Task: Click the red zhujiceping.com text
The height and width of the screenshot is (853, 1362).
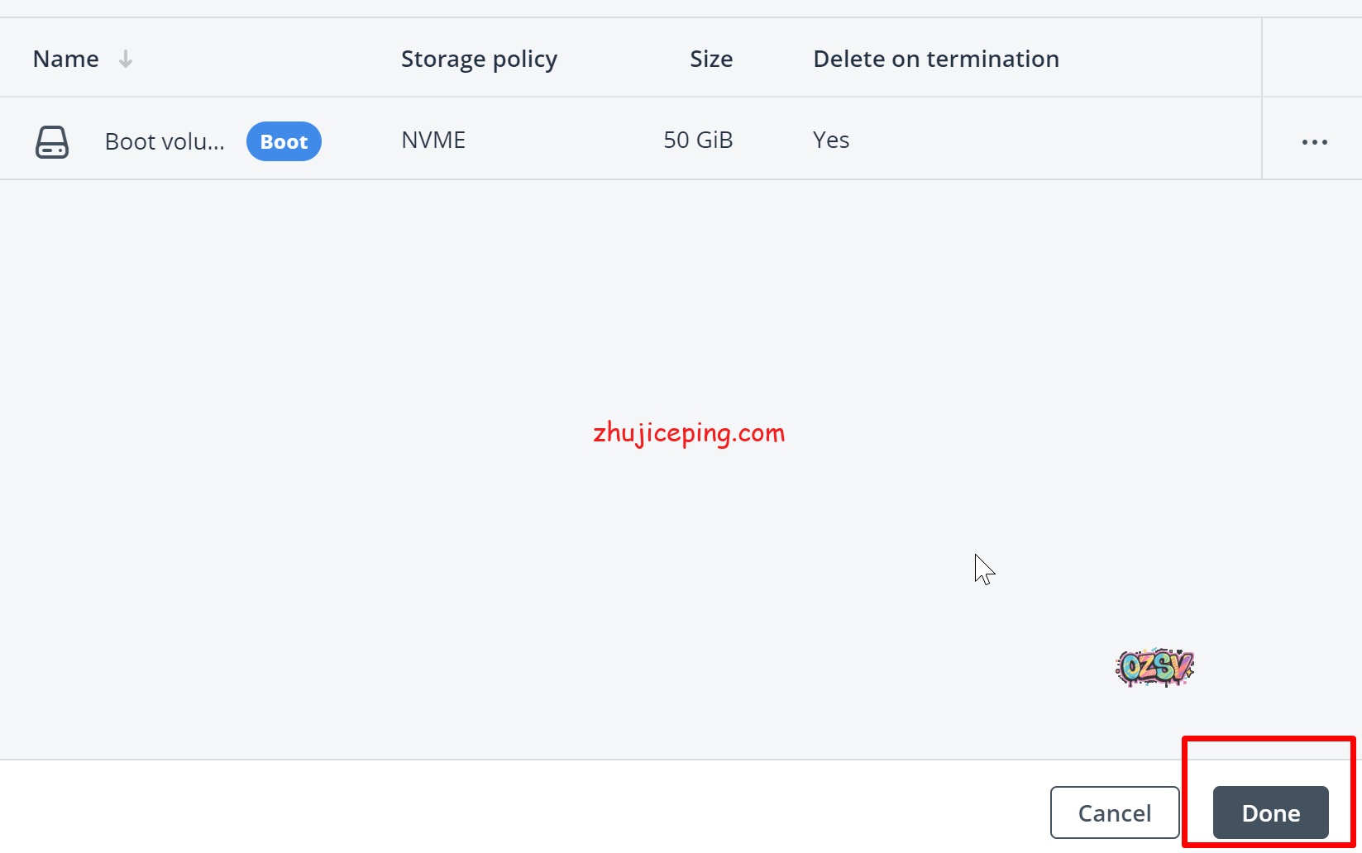Action: [x=689, y=432]
